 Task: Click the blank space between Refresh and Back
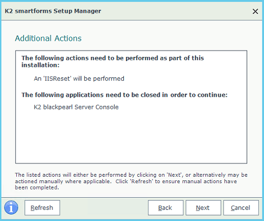[104, 208]
